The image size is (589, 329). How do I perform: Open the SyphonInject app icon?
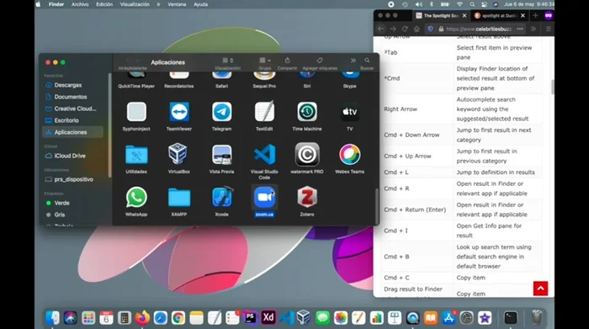pos(136,112)
